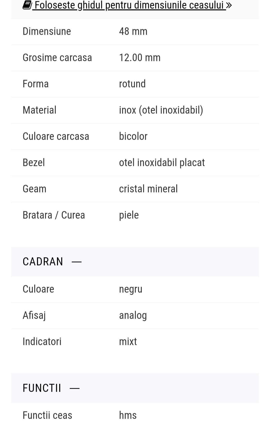Select the inox (otel inoxidabil) material value
The width and height of the screenshot is (270, 424).
161,110
